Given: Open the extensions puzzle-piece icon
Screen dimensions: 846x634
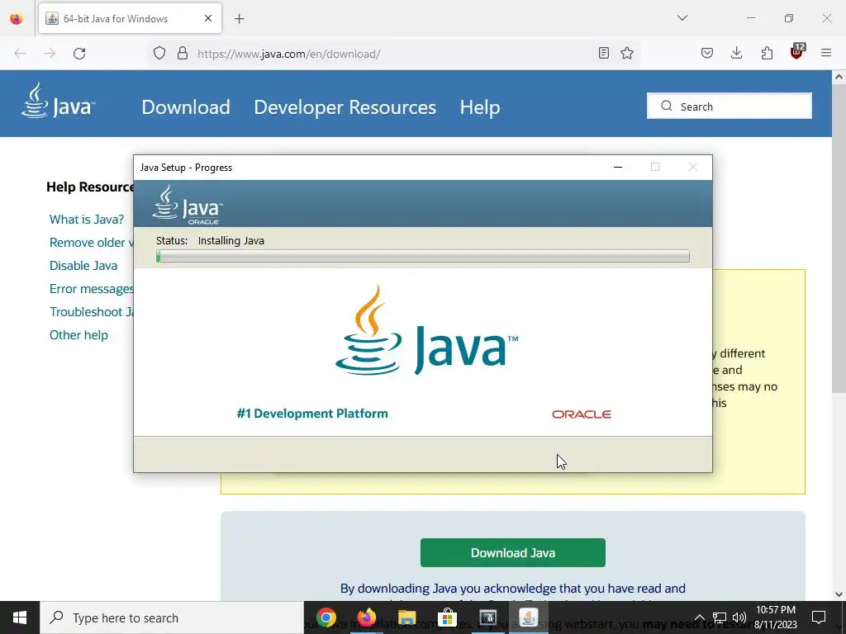Looking at the screenshot, I should pyautogui.click(x=767, y=53).
